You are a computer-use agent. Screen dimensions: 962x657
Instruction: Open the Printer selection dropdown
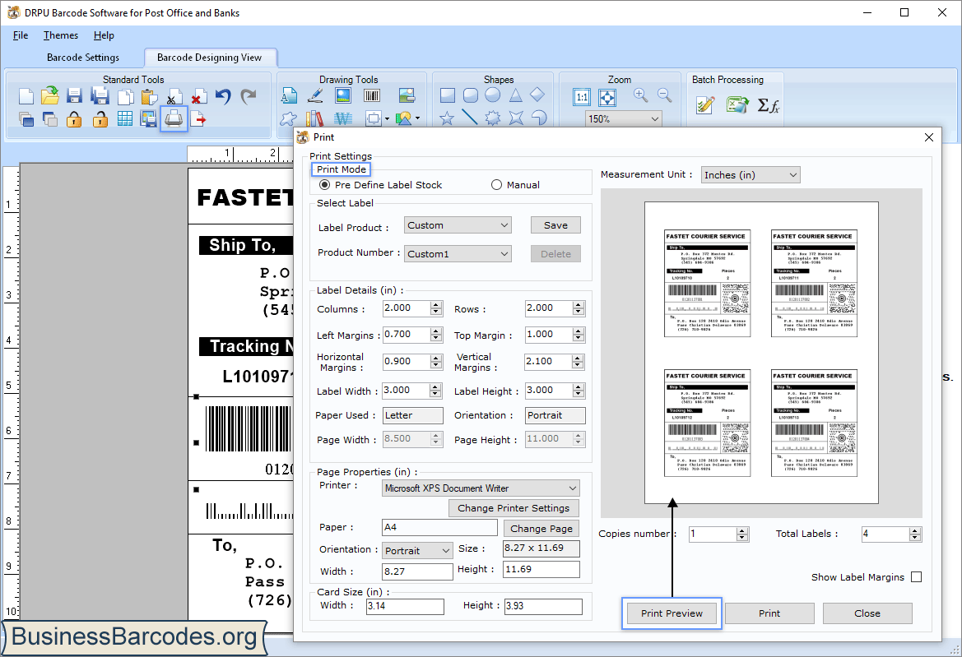pyautogui.click(x=481, y=488)
